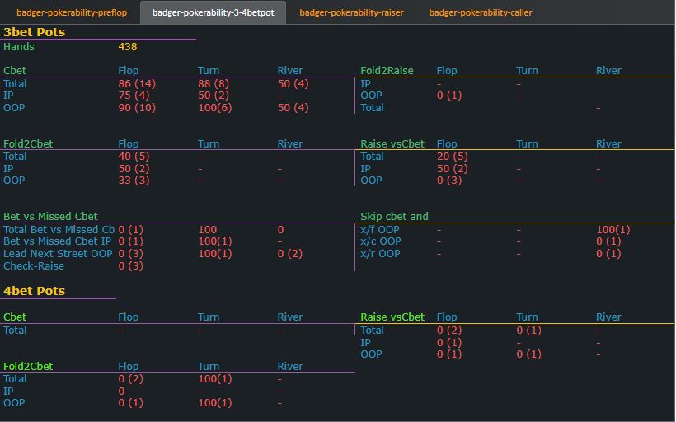The height and width of the screenshot is (422, 676).
Task: Select the Hands count value 438
Action: pyautogui.click(x=128, y=47)
